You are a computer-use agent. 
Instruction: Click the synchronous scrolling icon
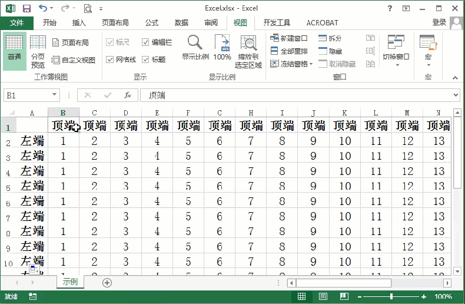(370, 51)
